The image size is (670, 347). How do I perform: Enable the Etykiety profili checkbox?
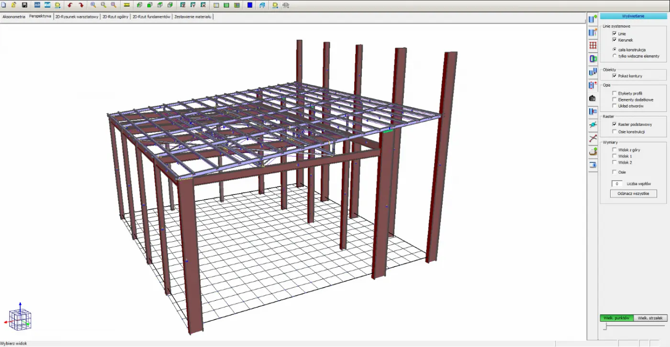[614, 93]
